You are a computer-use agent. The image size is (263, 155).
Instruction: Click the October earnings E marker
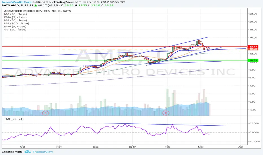point(45,113)
